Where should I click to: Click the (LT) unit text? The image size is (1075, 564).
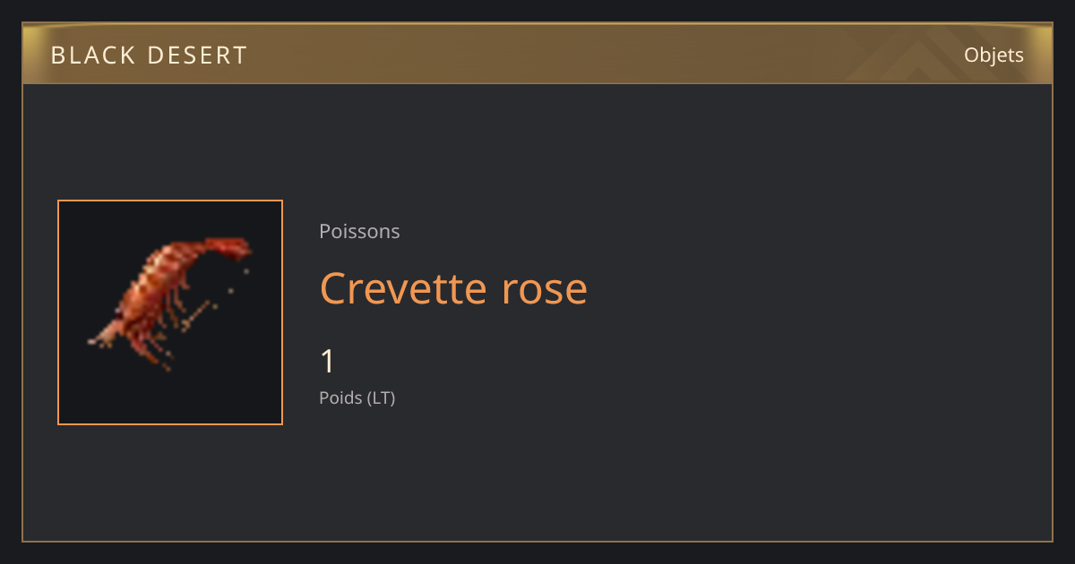381,398
